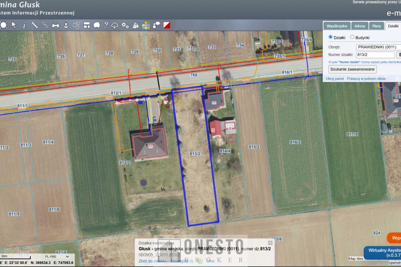Pick the ruler measurement tool

pos(35,25)
